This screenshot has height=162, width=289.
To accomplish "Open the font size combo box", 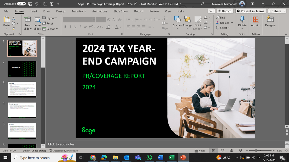I will tap(101, 19).
